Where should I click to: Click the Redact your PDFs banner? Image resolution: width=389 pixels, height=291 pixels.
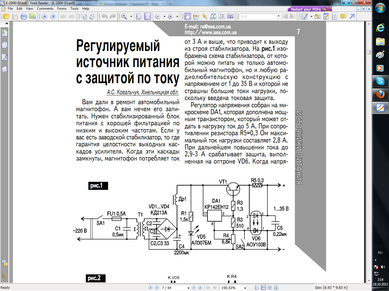[x=310, y=9]
